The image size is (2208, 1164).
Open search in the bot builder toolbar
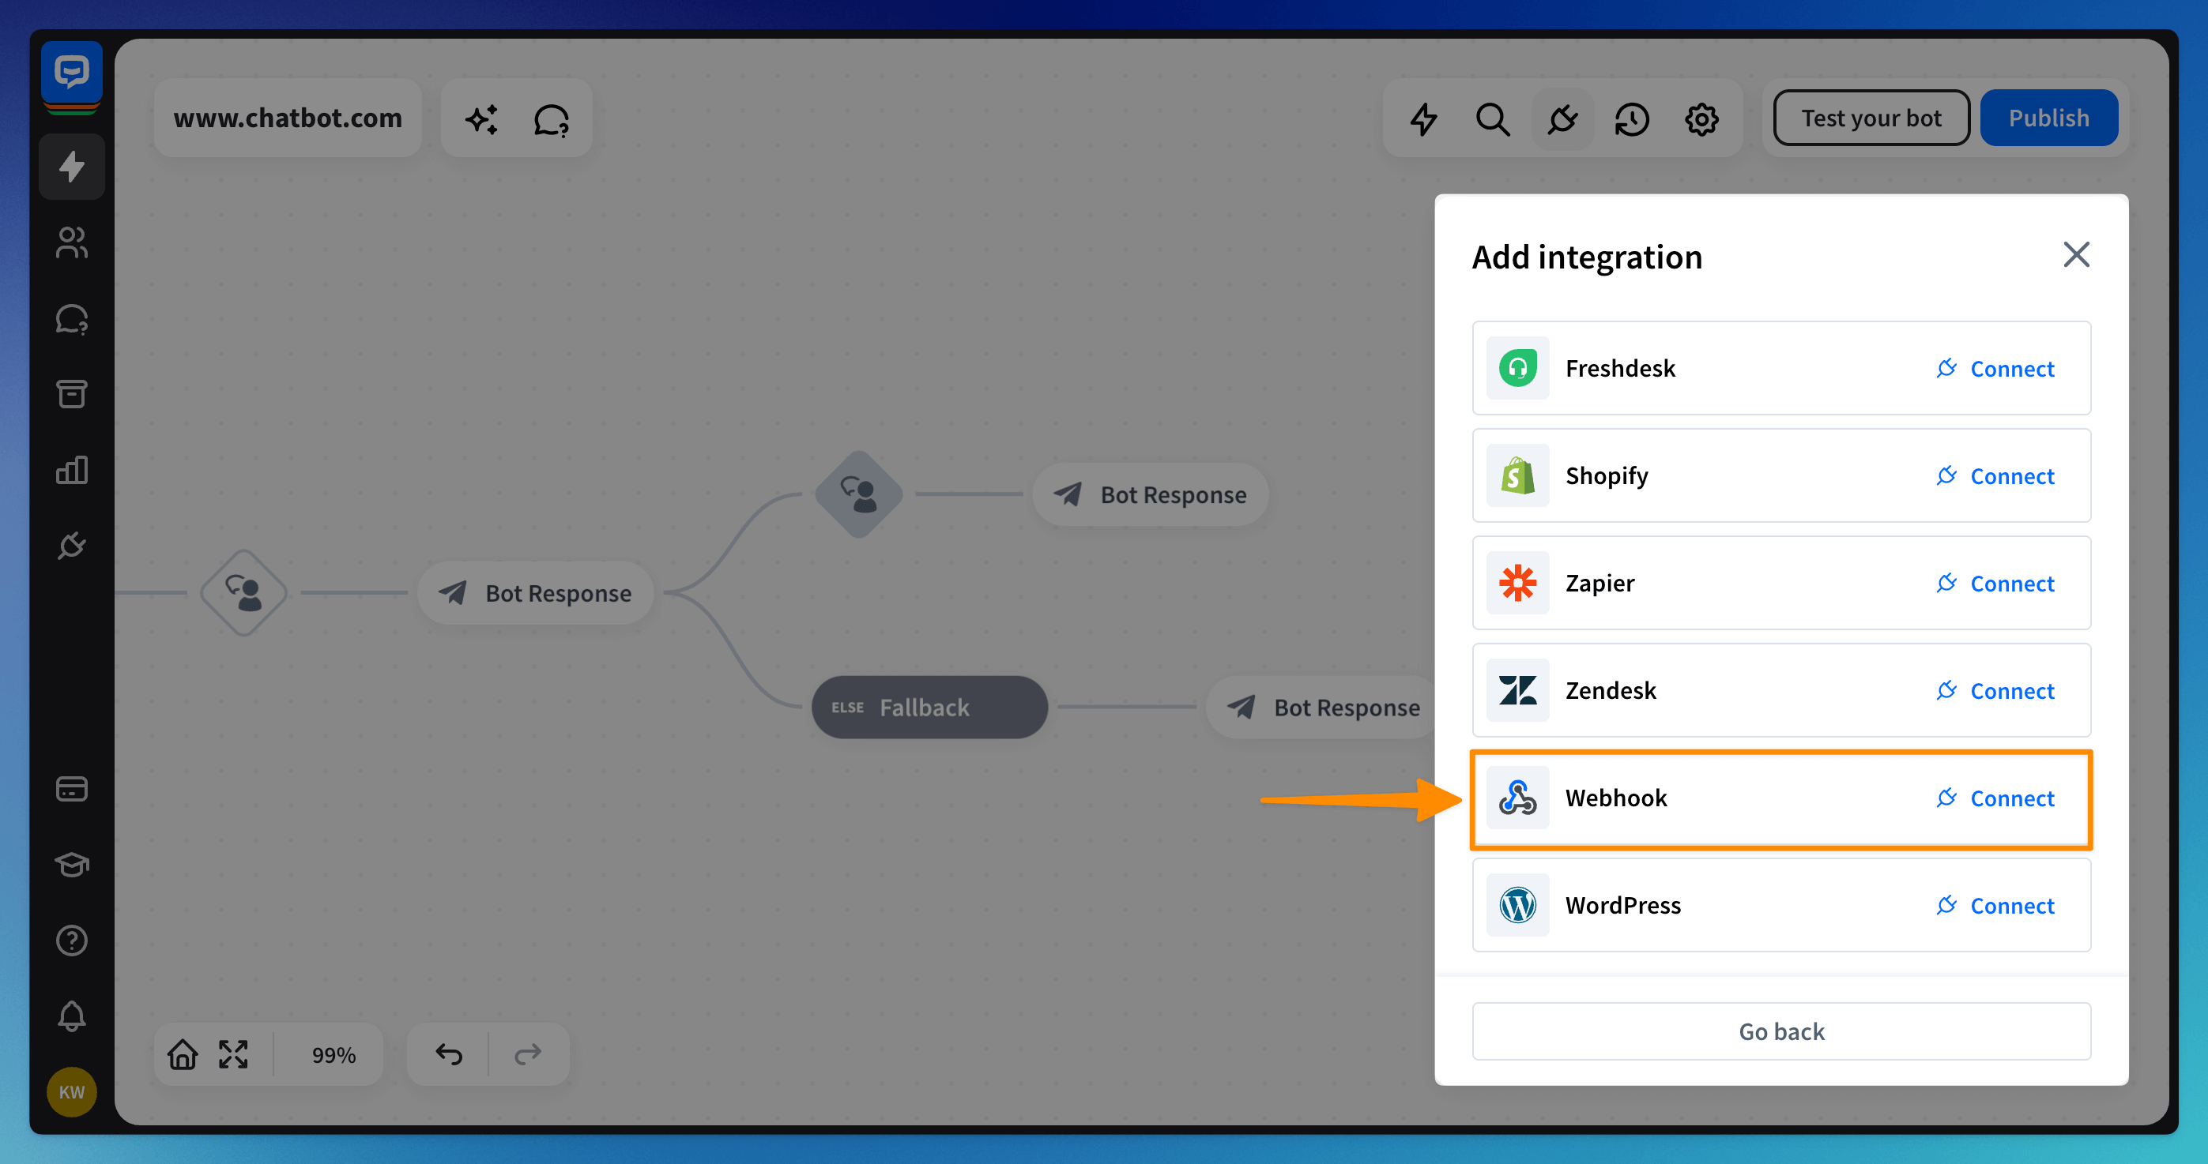tap(1493, 119)
